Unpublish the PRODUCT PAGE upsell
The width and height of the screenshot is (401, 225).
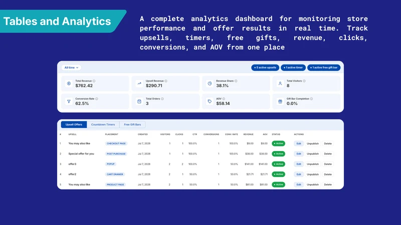pyautogui.click(x=313, y=184)
